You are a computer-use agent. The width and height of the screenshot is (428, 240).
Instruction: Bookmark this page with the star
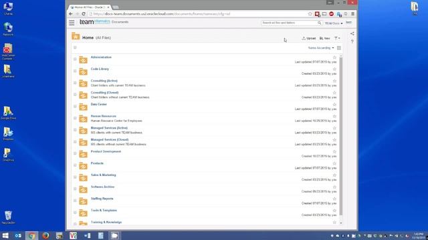[x=310, y=13]
